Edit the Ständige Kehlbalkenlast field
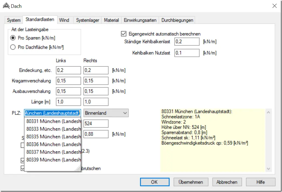 coord(187,42)
